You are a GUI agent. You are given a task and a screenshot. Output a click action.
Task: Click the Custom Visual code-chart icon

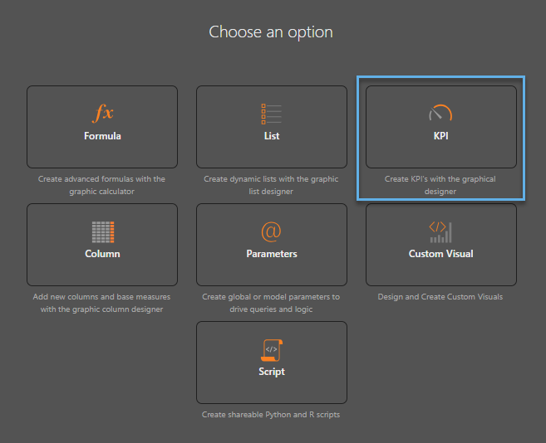click(x=440, y=232)
